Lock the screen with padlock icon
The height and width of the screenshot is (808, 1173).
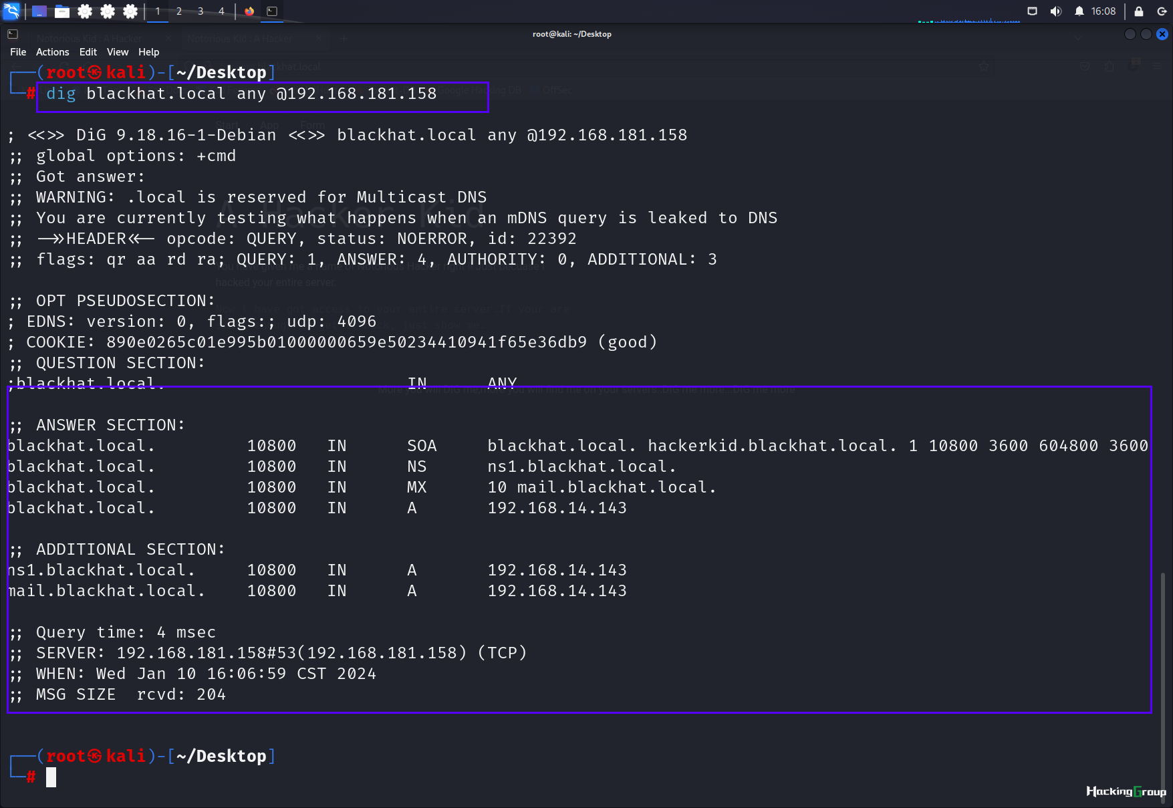point(1139,11)
